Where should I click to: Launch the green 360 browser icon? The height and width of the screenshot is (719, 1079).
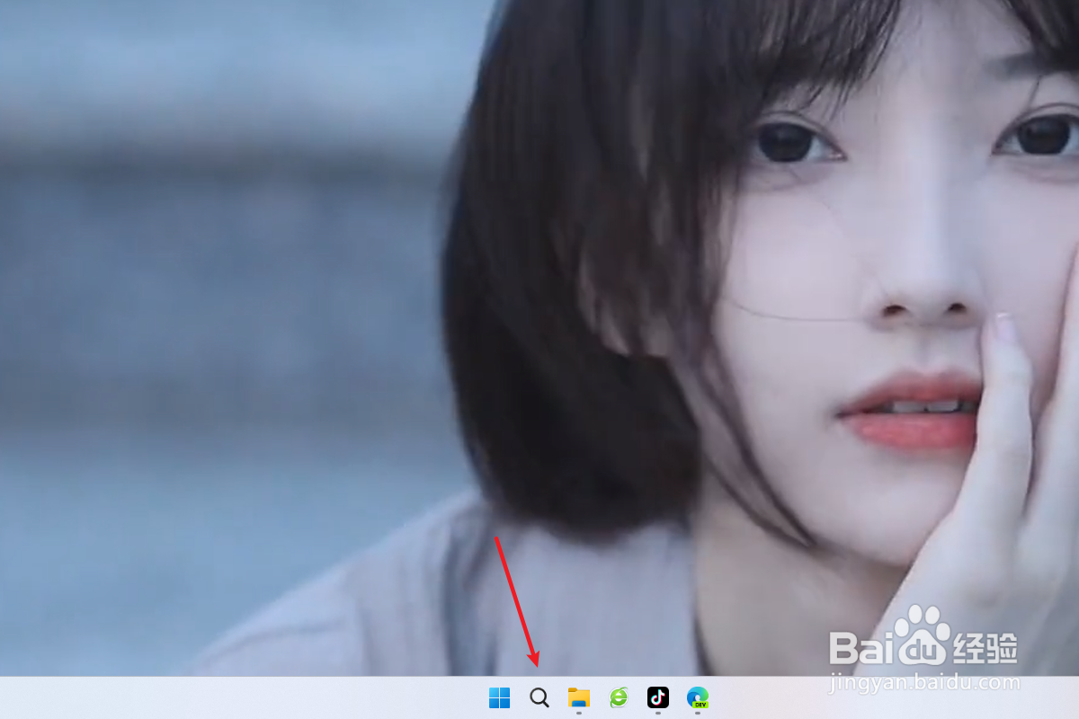pyautogui.click(x=619, y=697)
